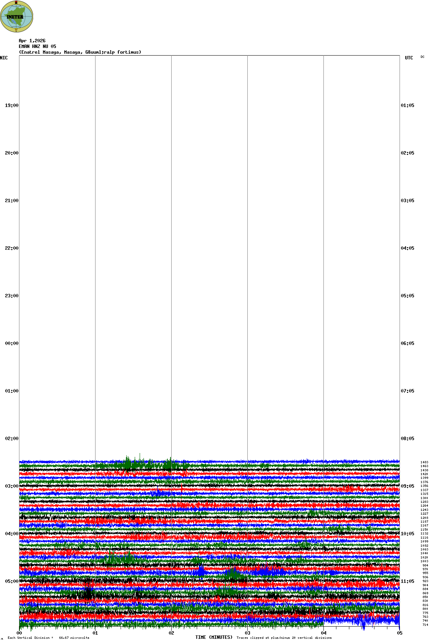The image size is (430, 643).
Task: Click the 11:05 UTC time label
Action: tap(408, 581)
